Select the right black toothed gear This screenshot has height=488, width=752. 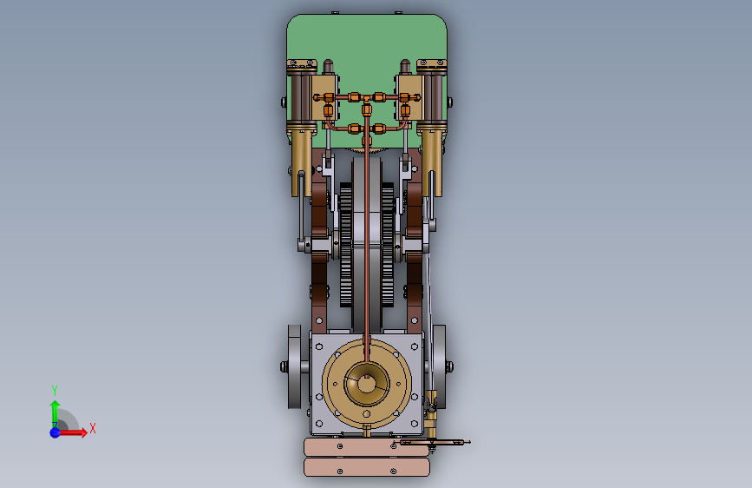388,245
